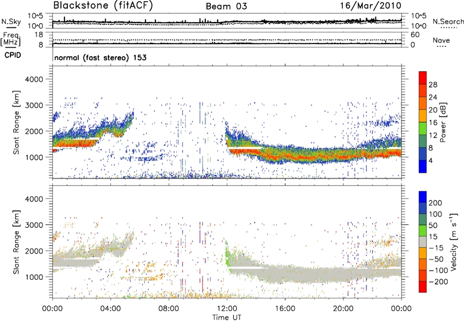Click the '12' power colorbar label

(433, 136)
